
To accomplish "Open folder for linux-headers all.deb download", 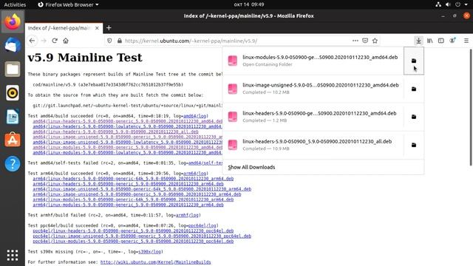I will tap(414, 145).
